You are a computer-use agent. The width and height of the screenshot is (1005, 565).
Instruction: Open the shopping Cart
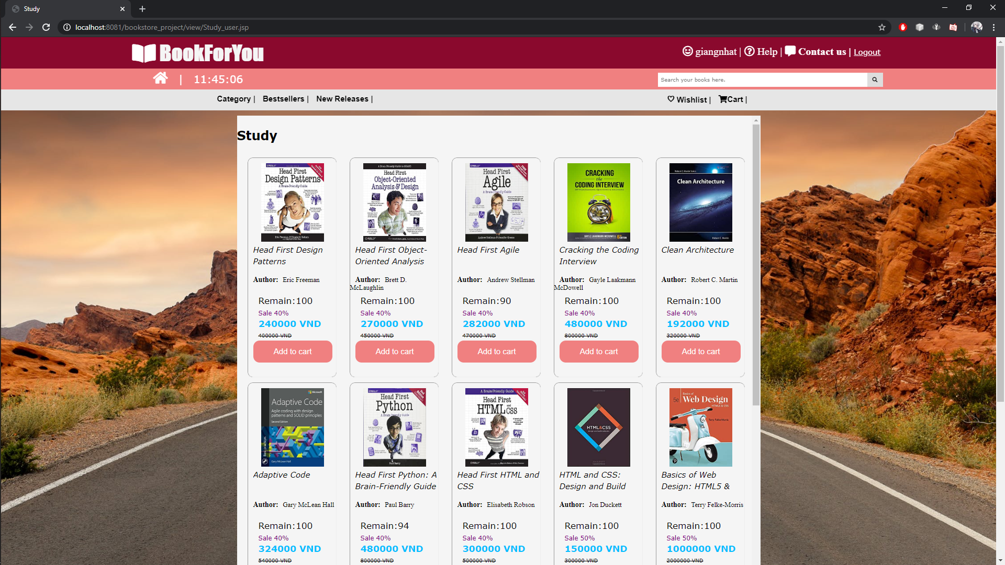[731, 99]
